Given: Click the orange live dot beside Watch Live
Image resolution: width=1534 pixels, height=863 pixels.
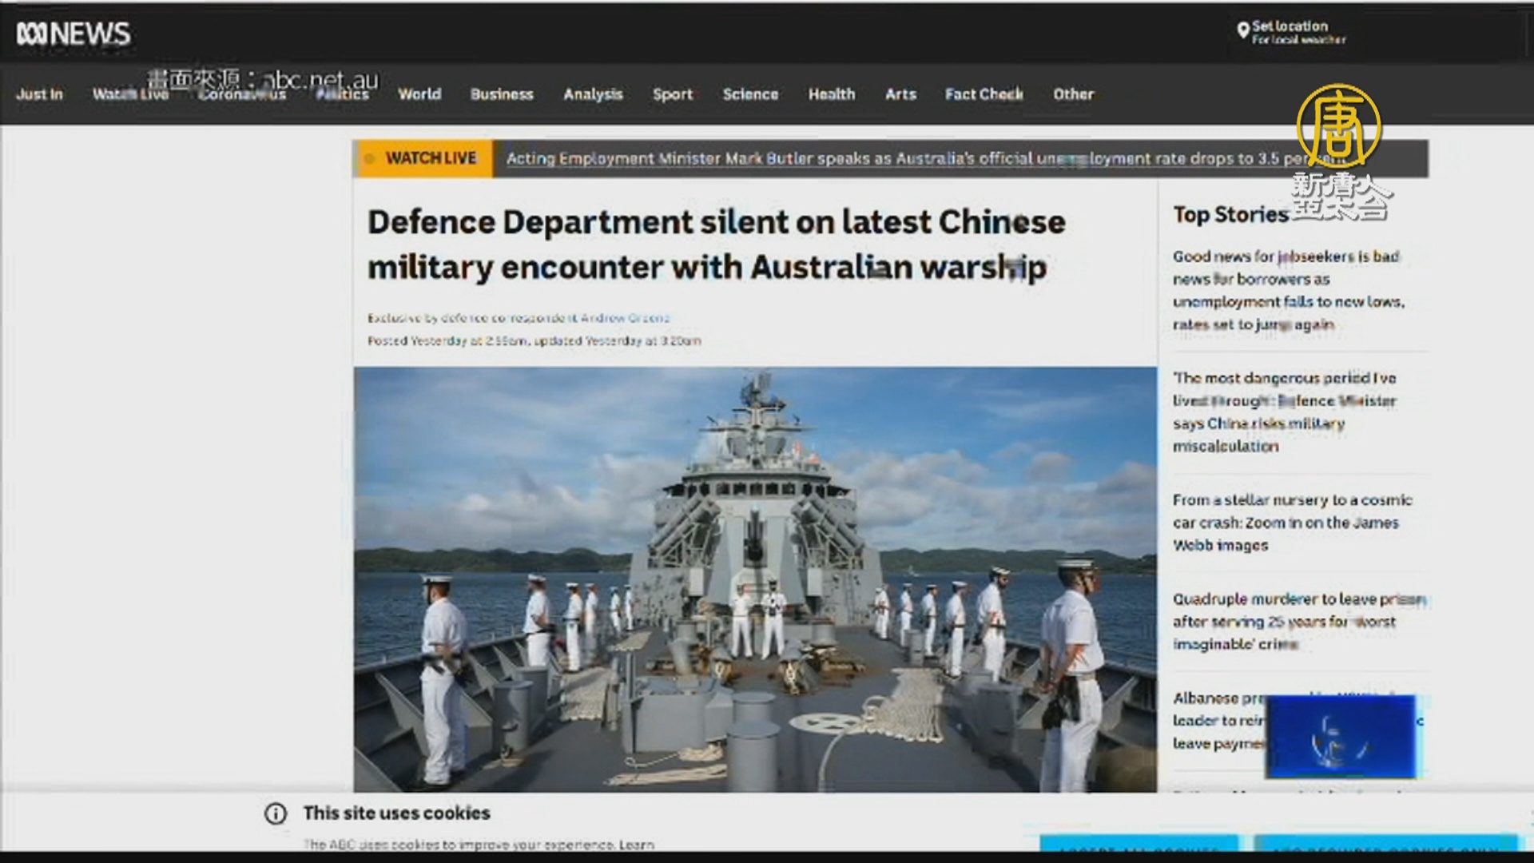Looking at the screenshot, I should coord(369,158).
